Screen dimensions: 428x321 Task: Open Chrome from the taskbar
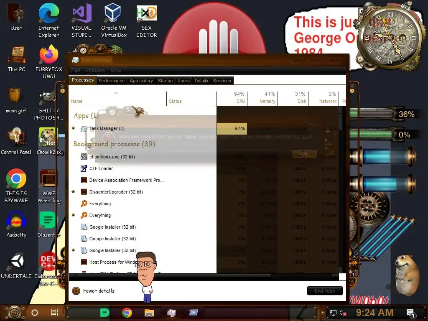127,313
